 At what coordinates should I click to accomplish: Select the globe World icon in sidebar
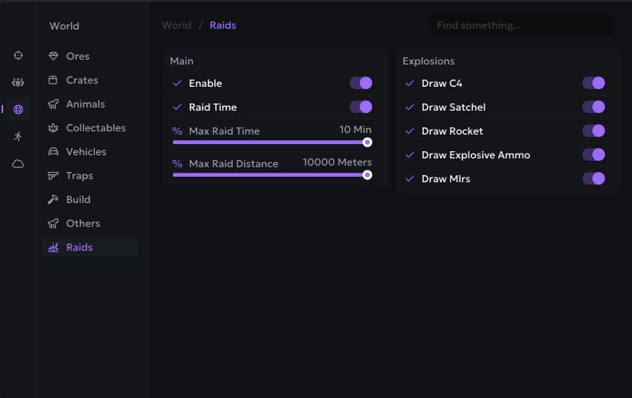pos(18,110)
